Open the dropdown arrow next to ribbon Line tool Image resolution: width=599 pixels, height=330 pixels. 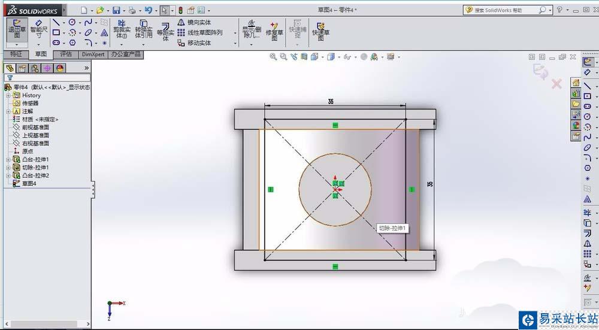click(63, 23)
